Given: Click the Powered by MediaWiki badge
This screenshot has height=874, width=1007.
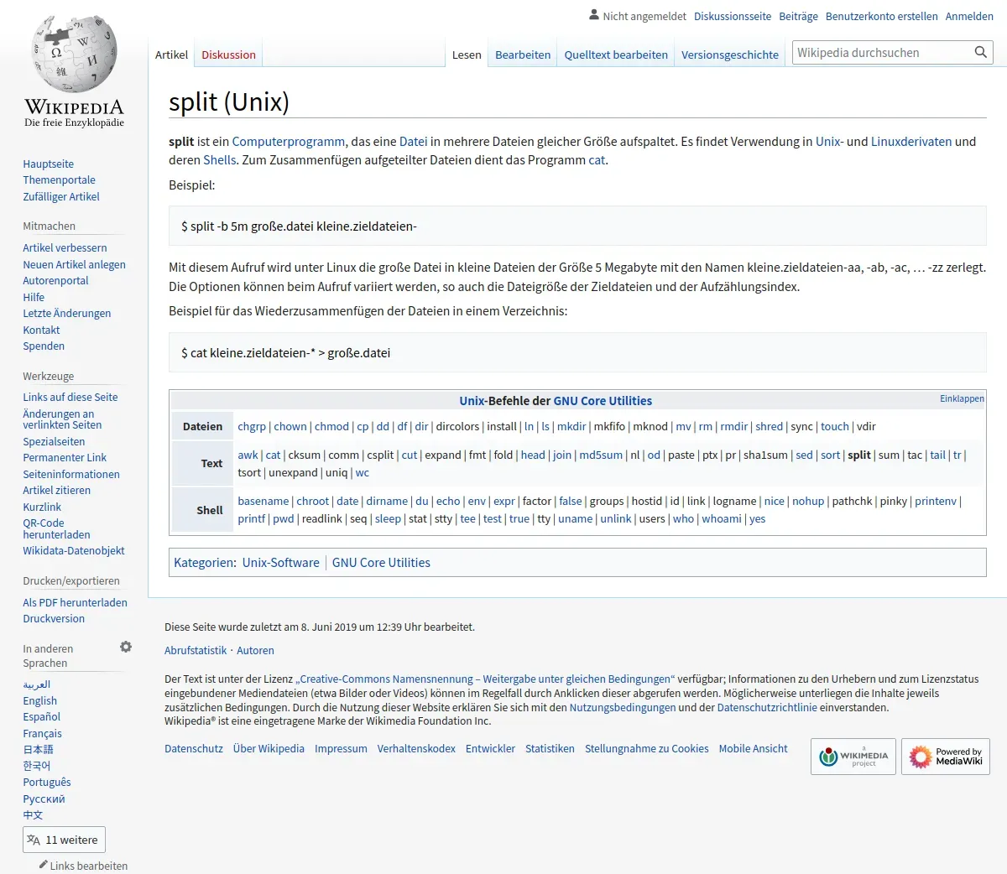Looking at the screenshot, I should point(946,757).
